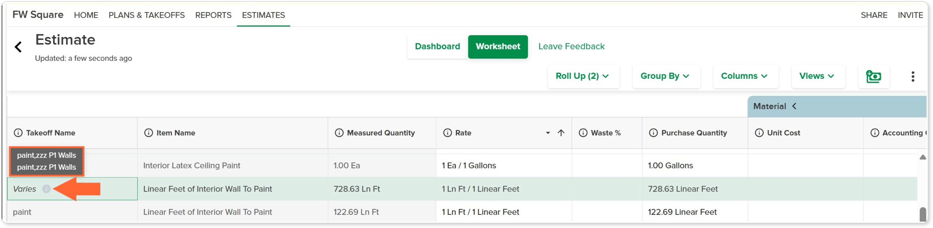This screenshot has width=933, height=228.
Task: Open the three-dot more options menu
Action: click(x=913, y=77)
